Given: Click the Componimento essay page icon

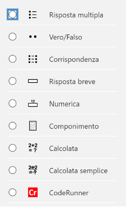Looking at the screenshot, I should click(x=33, y=126).
